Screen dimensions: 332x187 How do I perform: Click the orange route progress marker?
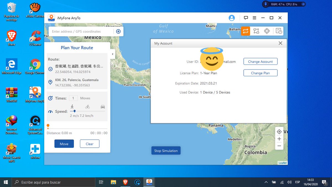click(48, 126)
